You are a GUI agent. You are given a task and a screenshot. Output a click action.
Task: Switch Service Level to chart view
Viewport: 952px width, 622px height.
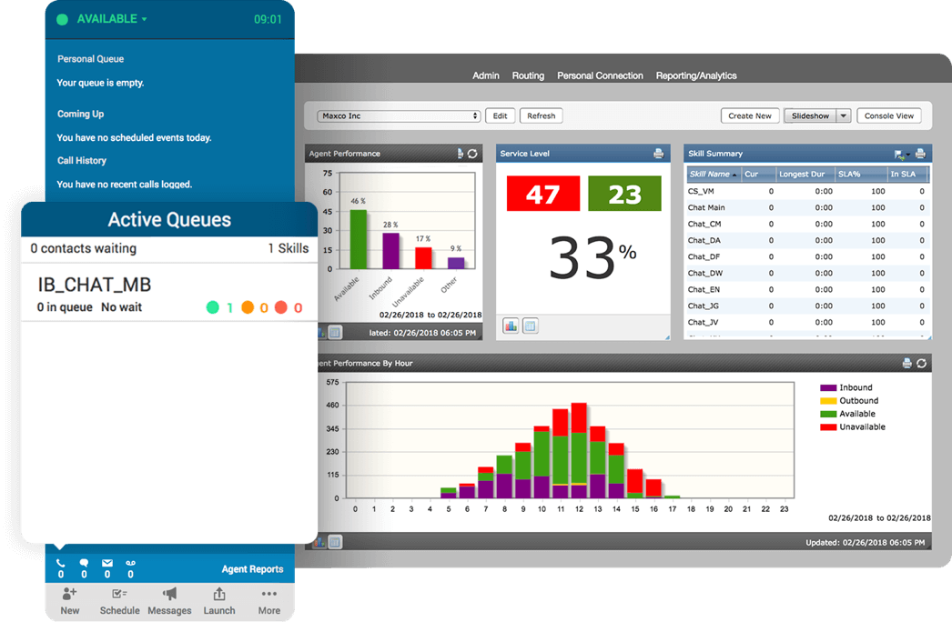[511, 326]
